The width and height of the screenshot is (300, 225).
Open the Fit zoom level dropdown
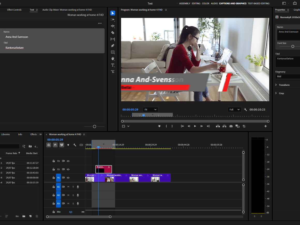point(150,110)
